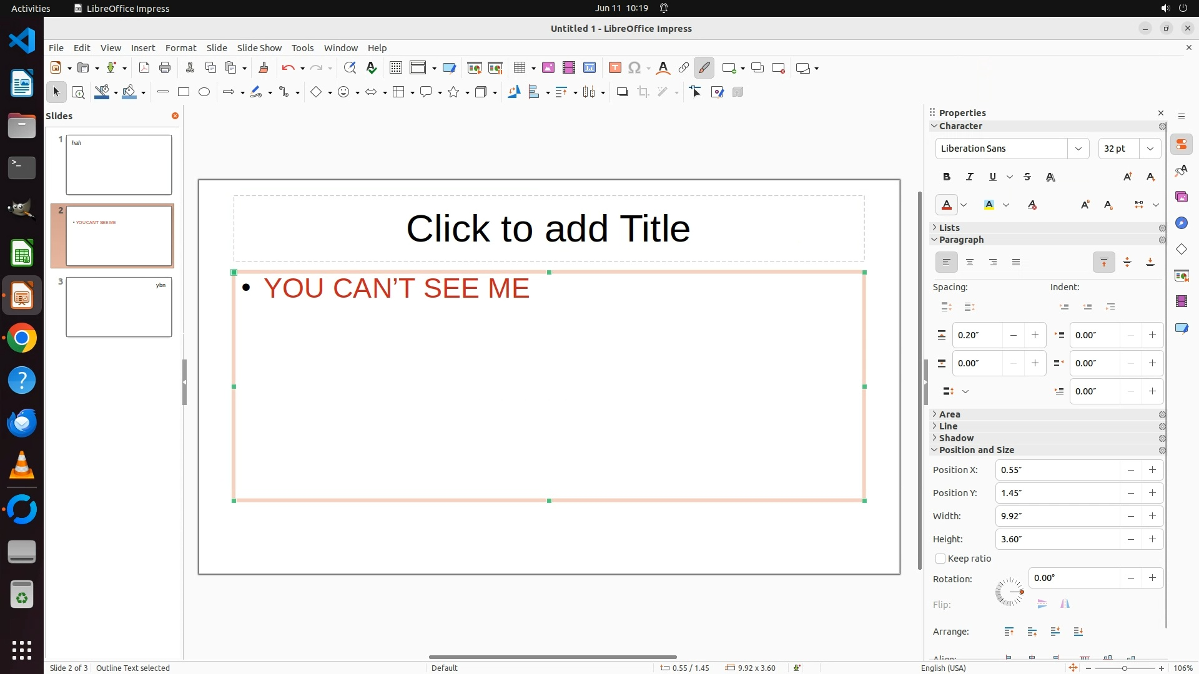
Task: Click the red font color swatch
Action: point(947,205)
